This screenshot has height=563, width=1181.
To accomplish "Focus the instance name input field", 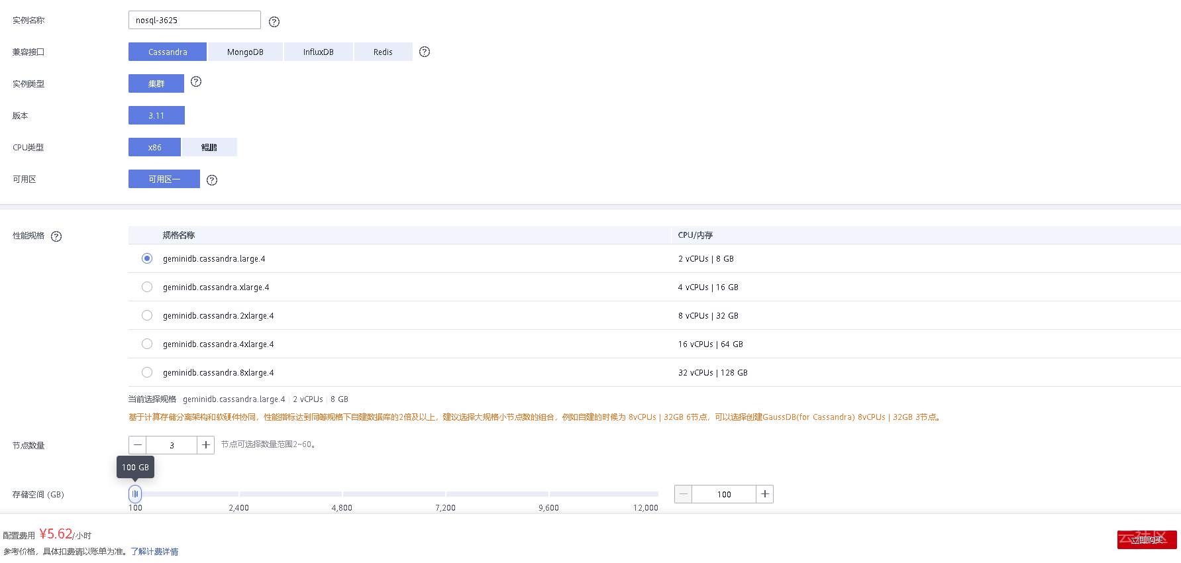I will (x=195, y=20).
